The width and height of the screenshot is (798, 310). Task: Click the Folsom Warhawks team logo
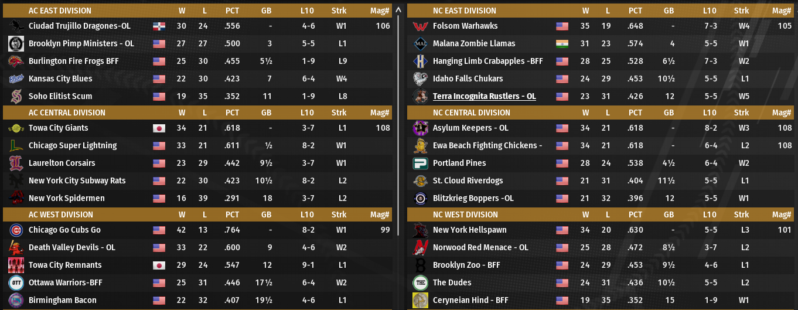420,26
